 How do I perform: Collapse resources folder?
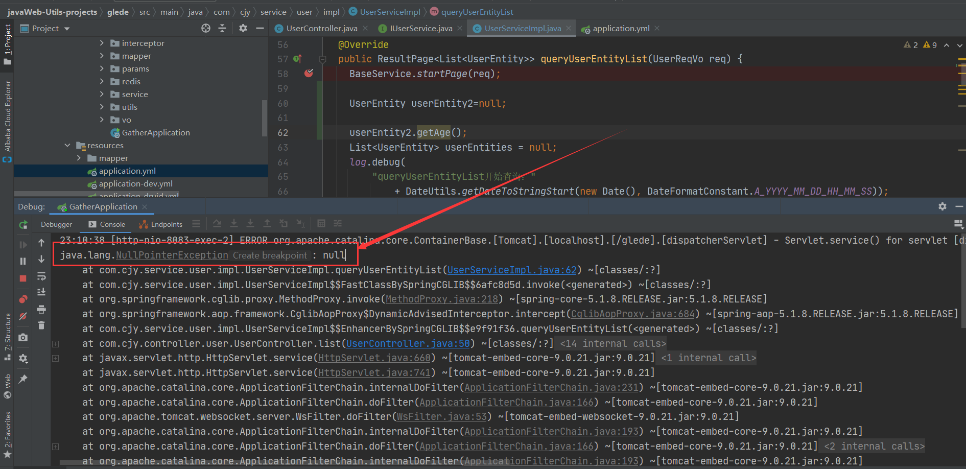point(67,145)
